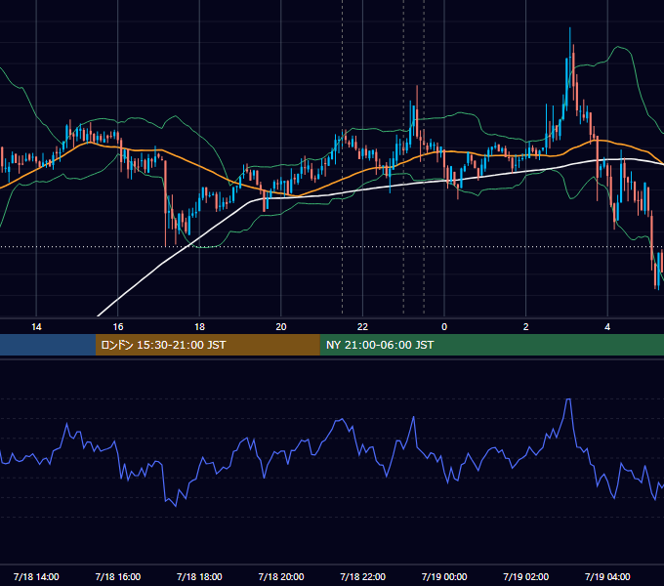Click the 7/19 02:00 time label
The height and width of the screenshot is (586, 664).
click(526, 576)
